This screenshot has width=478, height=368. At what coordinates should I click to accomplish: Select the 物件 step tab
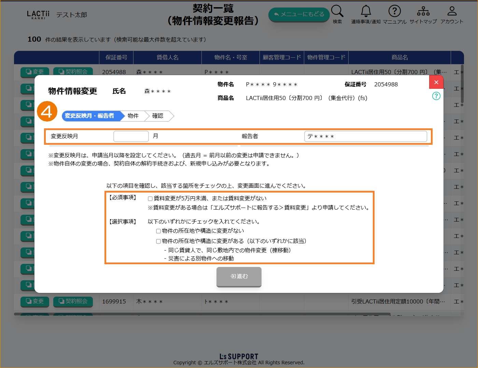tap(133, 116)
